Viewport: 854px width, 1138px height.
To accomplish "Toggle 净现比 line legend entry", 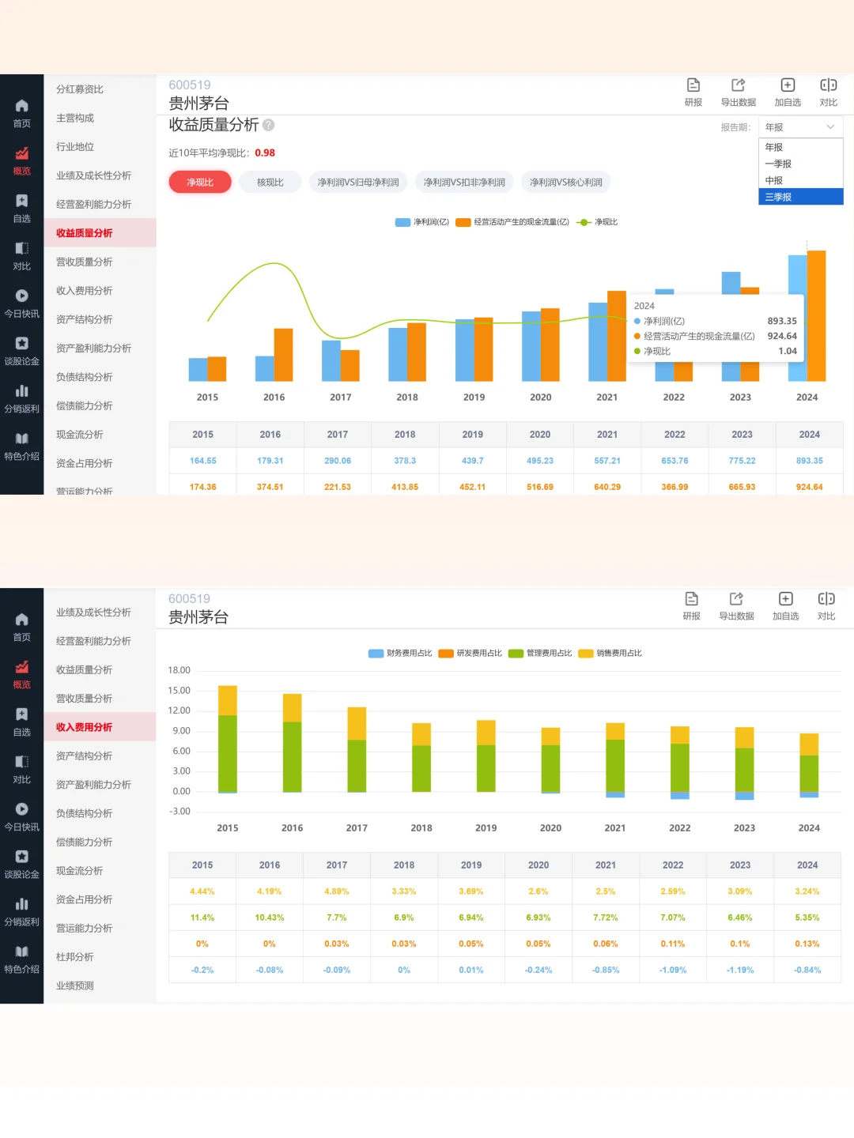I will click(x=598, y=222).
